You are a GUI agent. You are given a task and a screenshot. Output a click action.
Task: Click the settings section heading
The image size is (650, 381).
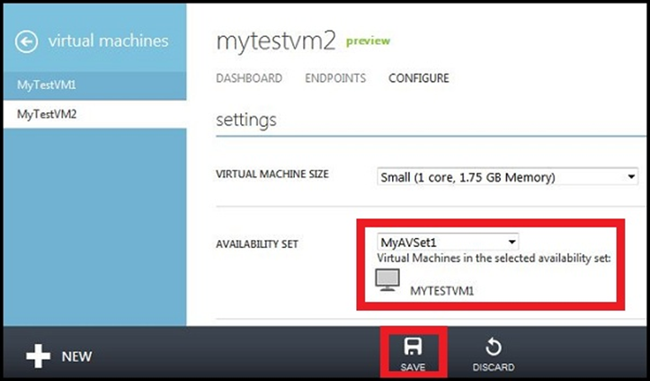click(246, 120)
